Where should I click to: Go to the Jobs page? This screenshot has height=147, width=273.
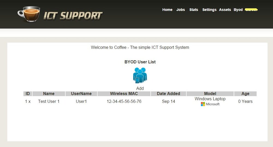coord(180,10)
